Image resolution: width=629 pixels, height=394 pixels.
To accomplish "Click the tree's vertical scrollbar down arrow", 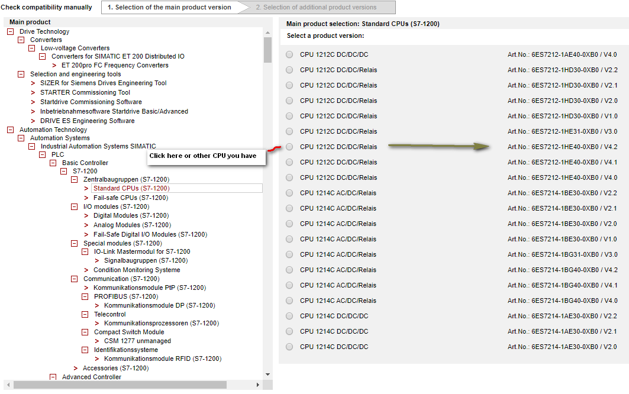I will click(267, 374).
